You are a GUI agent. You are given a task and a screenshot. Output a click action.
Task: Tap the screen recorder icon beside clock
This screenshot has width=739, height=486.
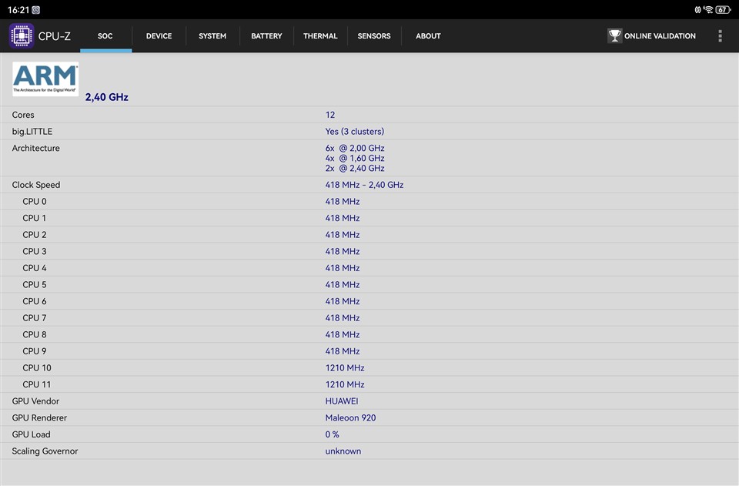tap(36, 10)
